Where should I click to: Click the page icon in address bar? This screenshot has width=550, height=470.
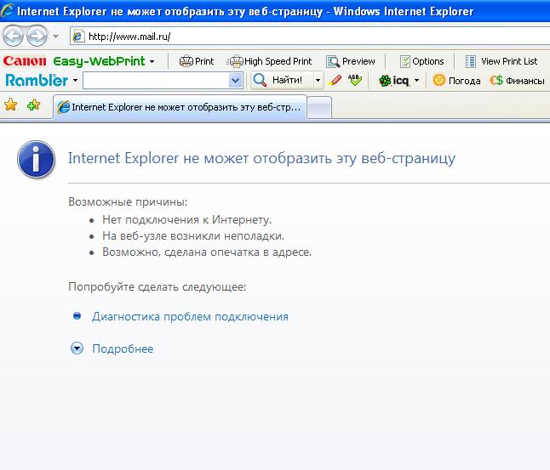tap(78, 36)
